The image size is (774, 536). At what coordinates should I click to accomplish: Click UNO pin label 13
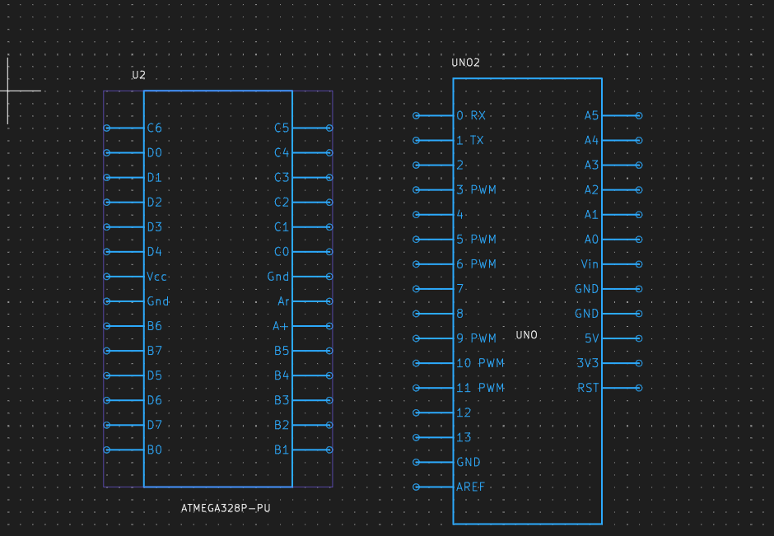click(464, 437)
